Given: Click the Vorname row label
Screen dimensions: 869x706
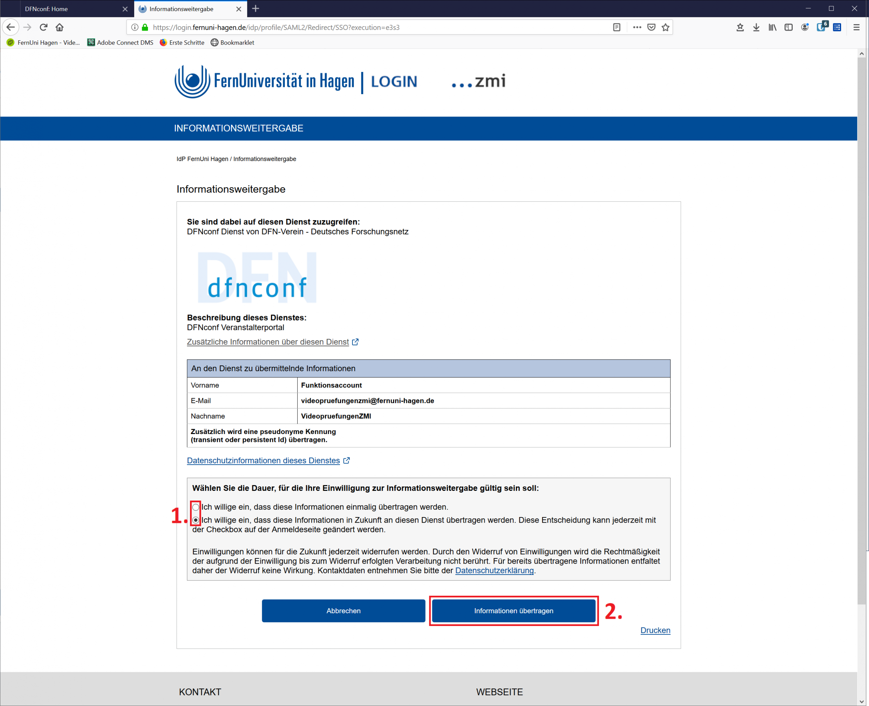Looking at the screenshot, I should [x=204, y=385].
